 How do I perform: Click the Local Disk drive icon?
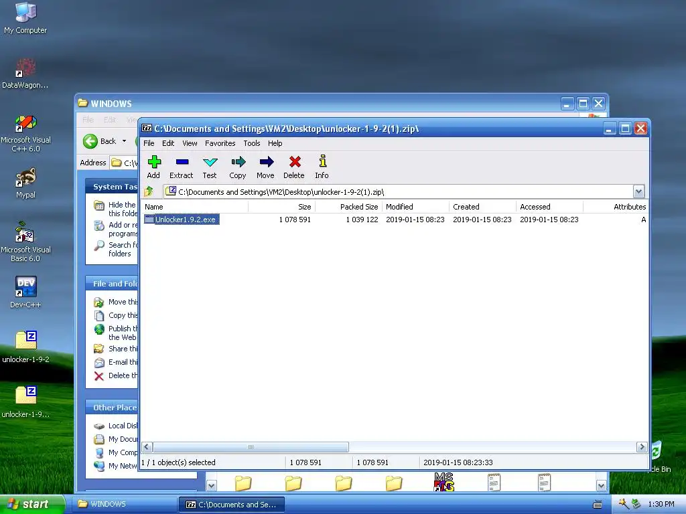point(99,426)
